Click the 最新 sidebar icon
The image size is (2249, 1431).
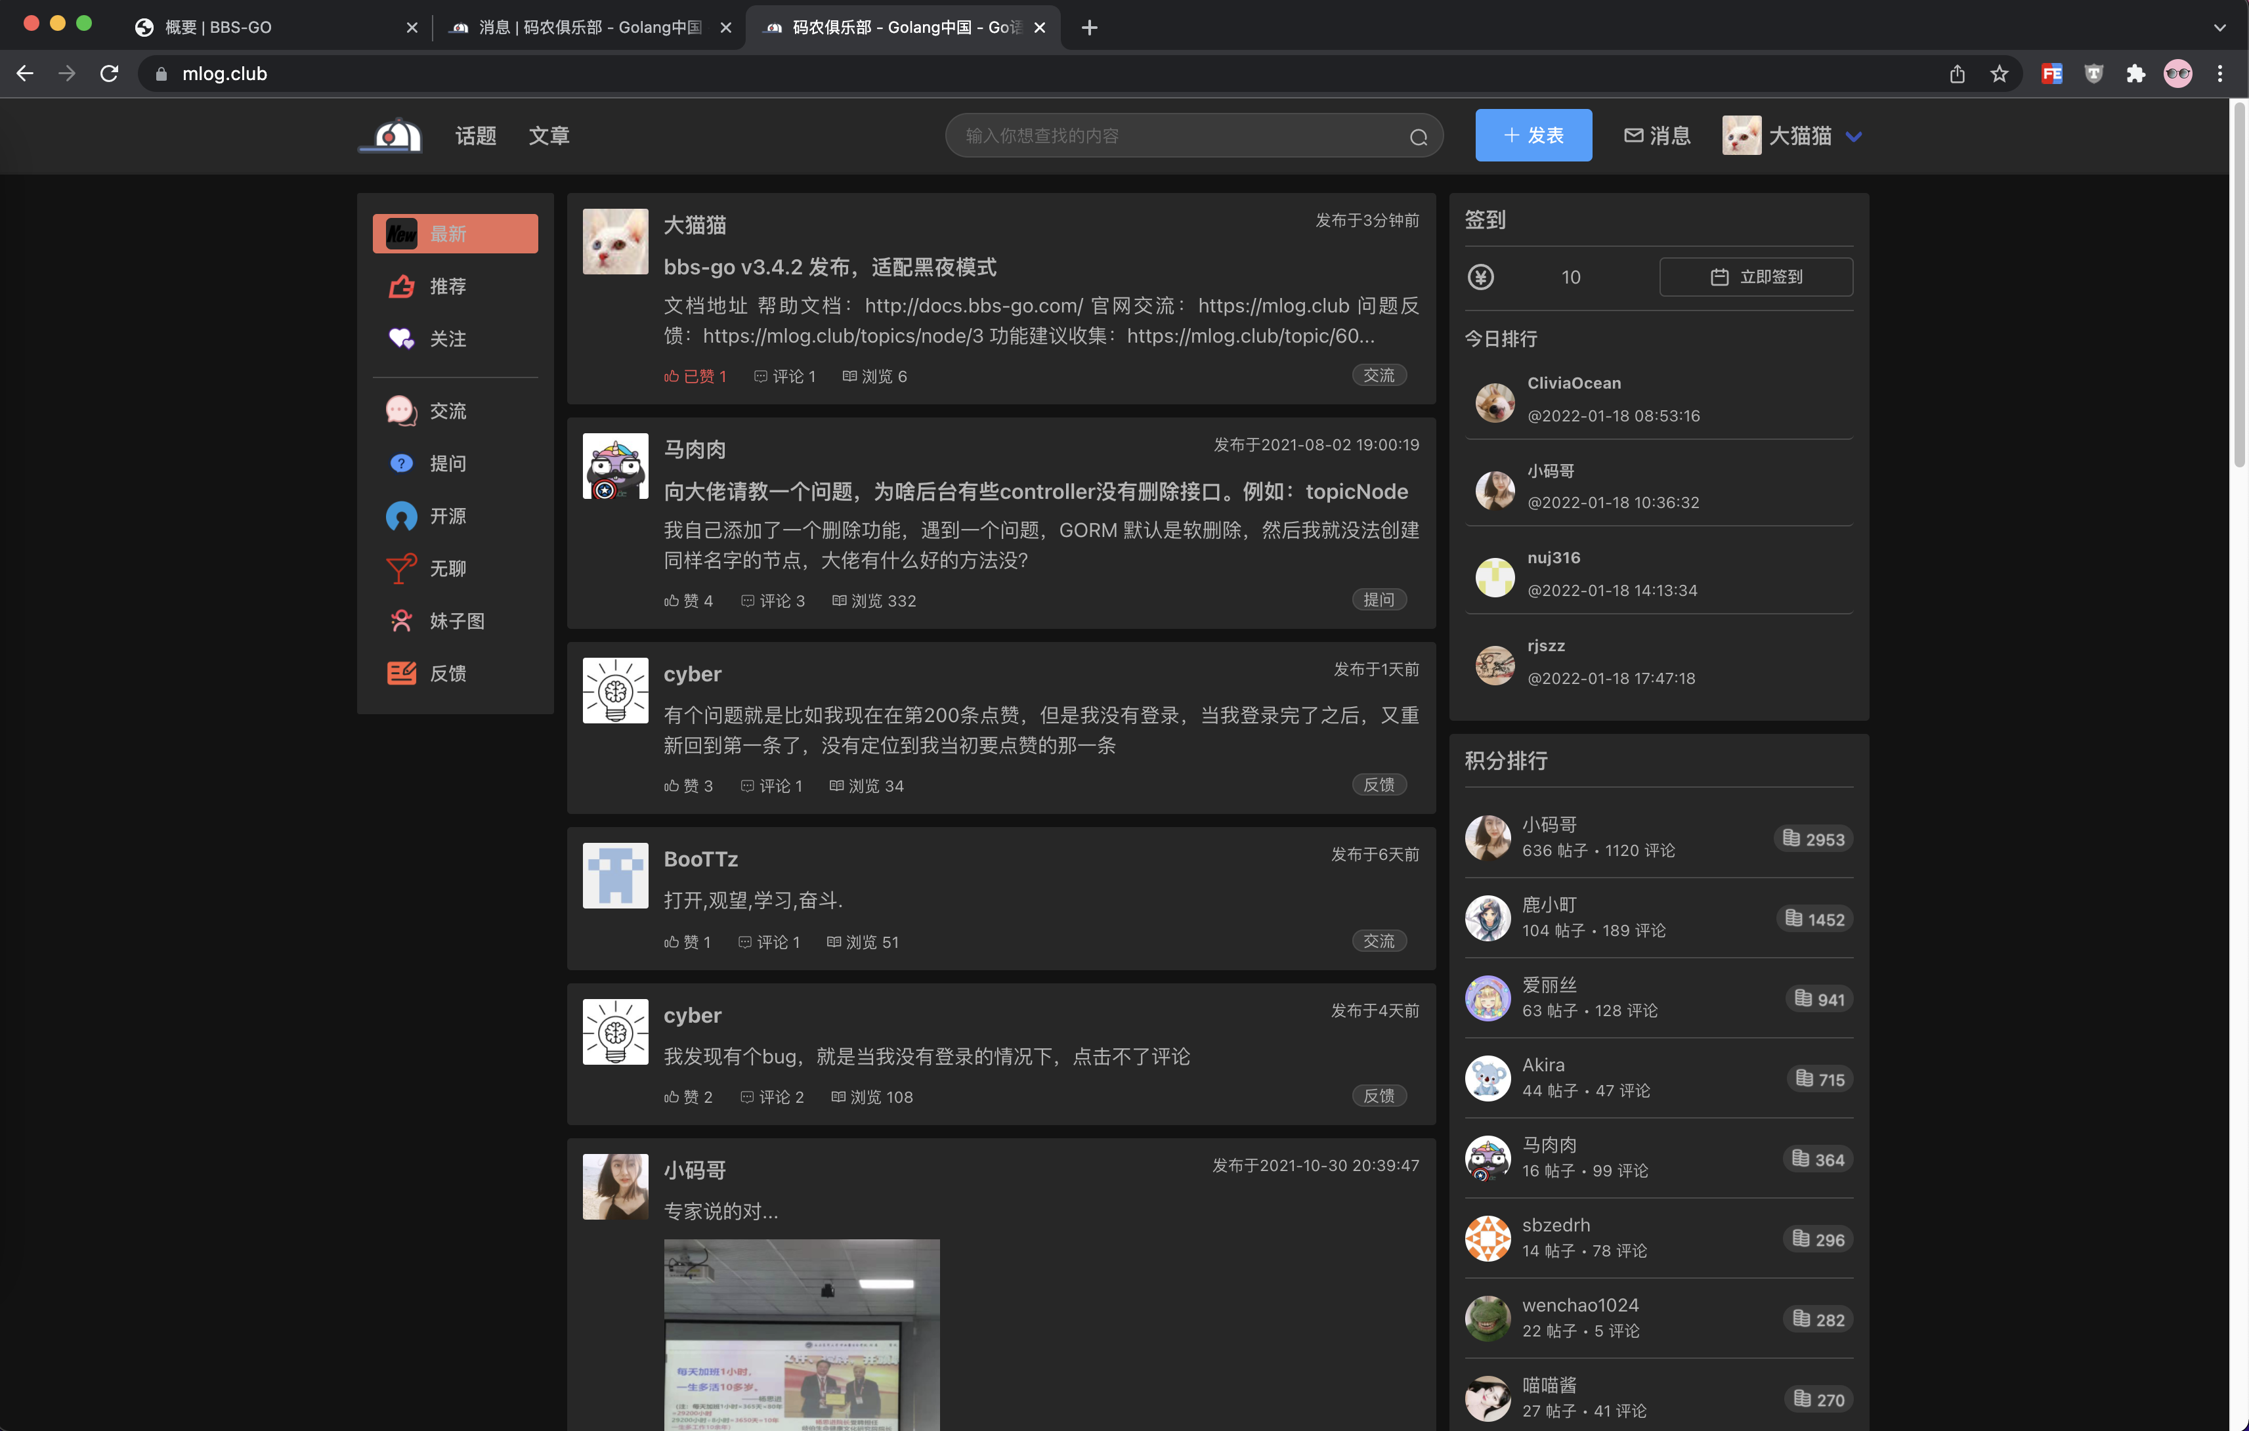pyautogui.click(x=402, y=234)
